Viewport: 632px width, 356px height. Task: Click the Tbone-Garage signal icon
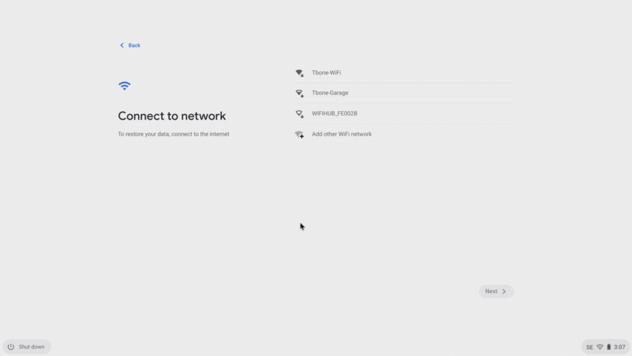tap(299, 93)
